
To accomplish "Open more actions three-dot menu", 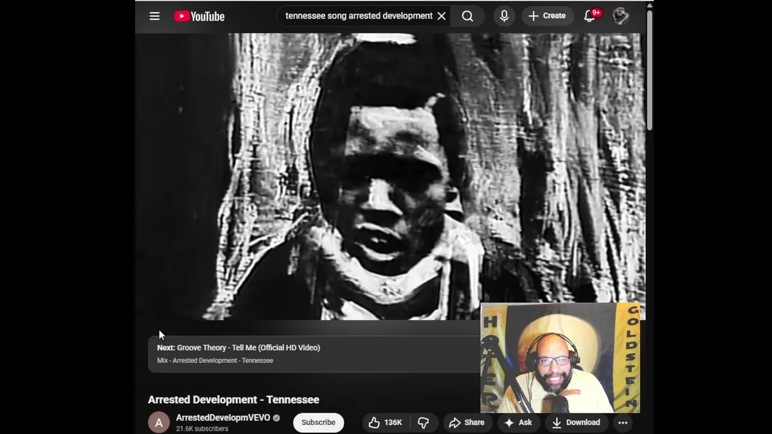I will [623, 423].
